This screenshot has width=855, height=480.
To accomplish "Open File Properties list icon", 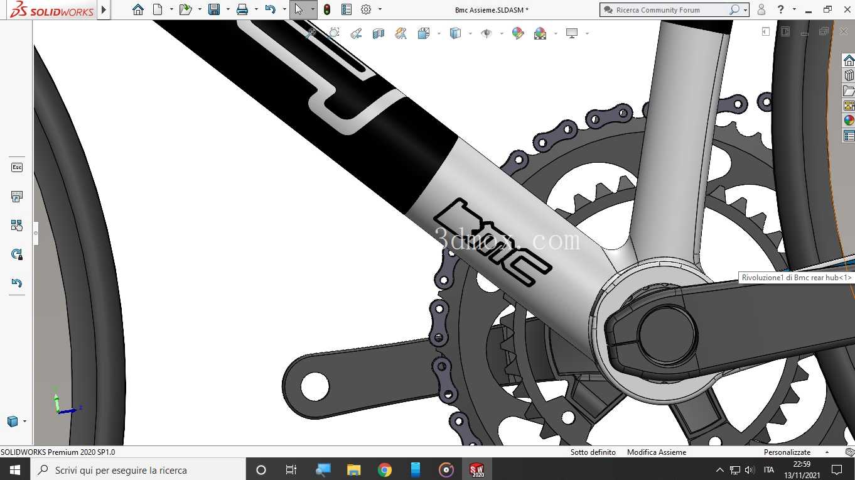I will click(347, 9).
